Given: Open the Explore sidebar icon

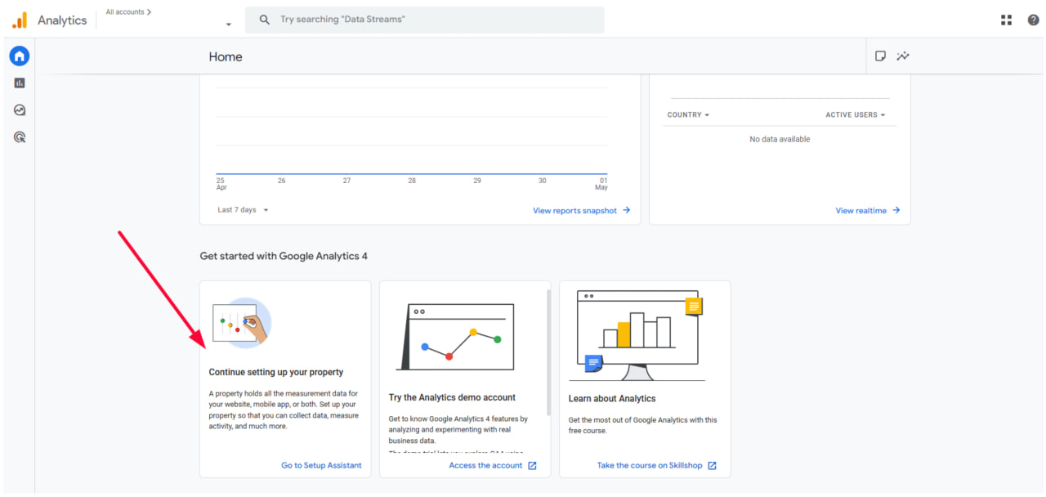Looking at the screenshot, I should coord(20,110).
